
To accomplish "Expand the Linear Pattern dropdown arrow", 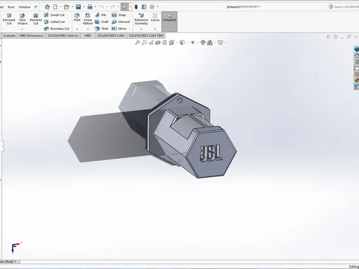I will [88, 29].
